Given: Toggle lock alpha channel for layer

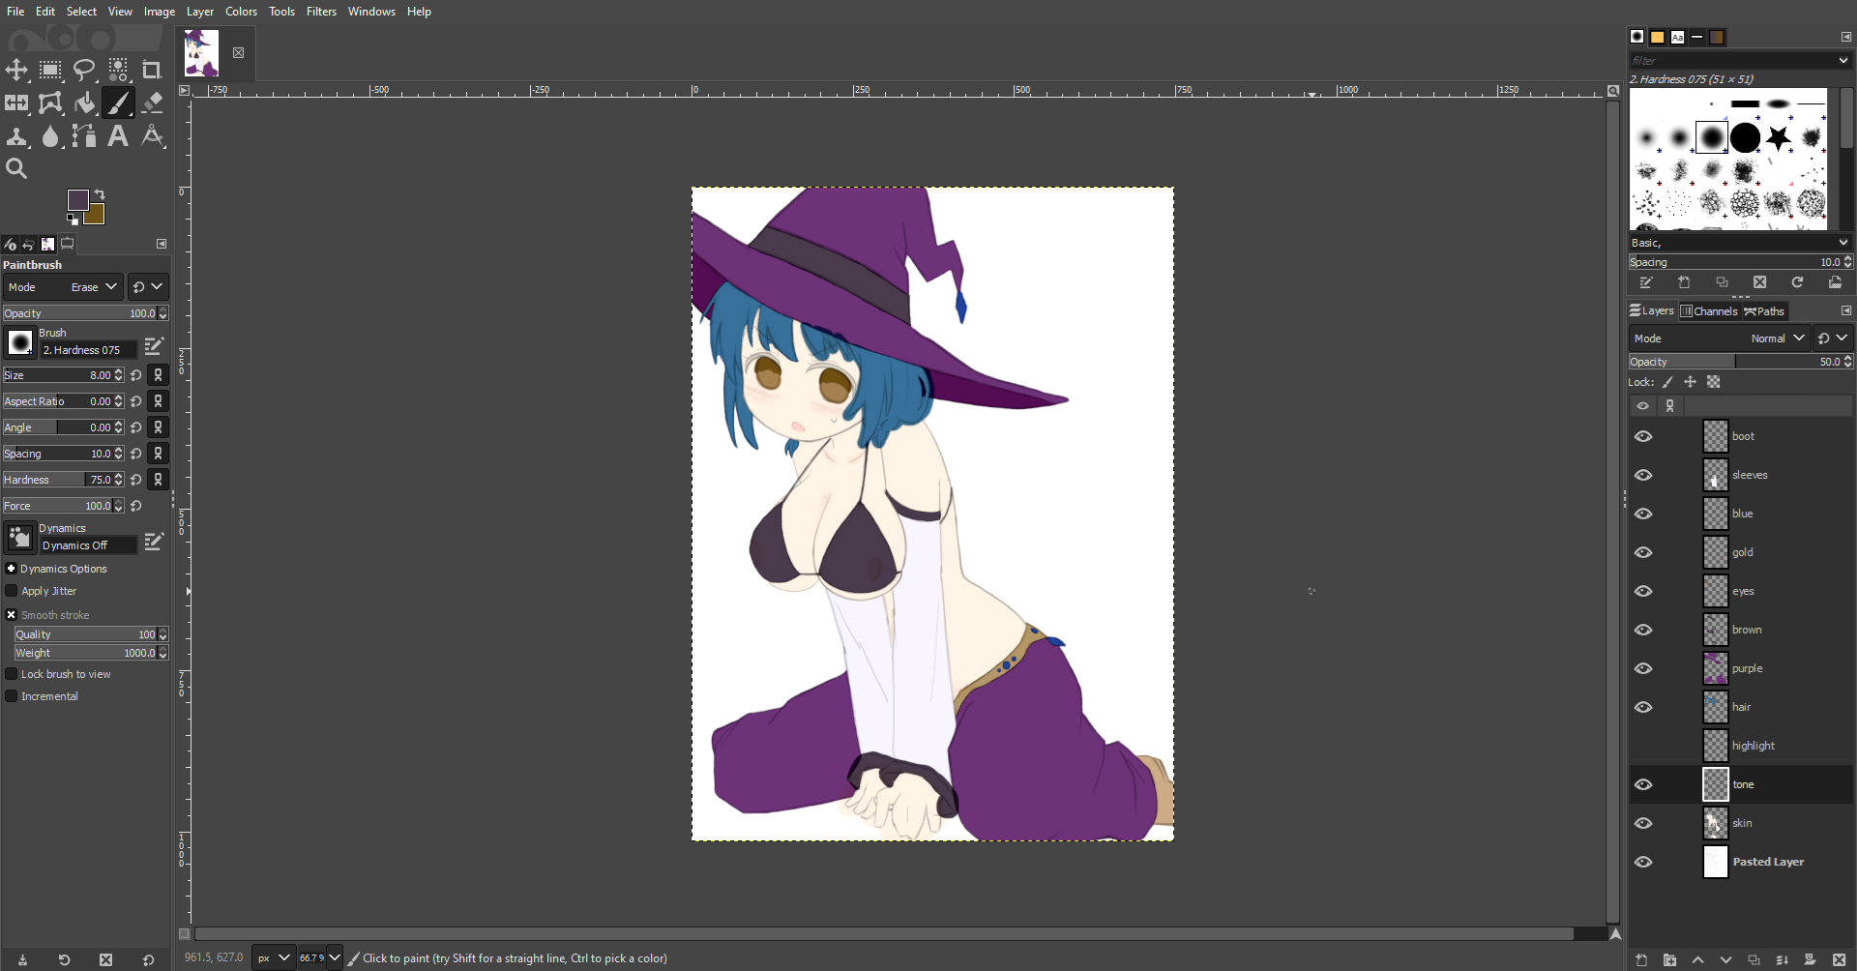Looking at the screenshot, I should click(x=1714, y=382).
